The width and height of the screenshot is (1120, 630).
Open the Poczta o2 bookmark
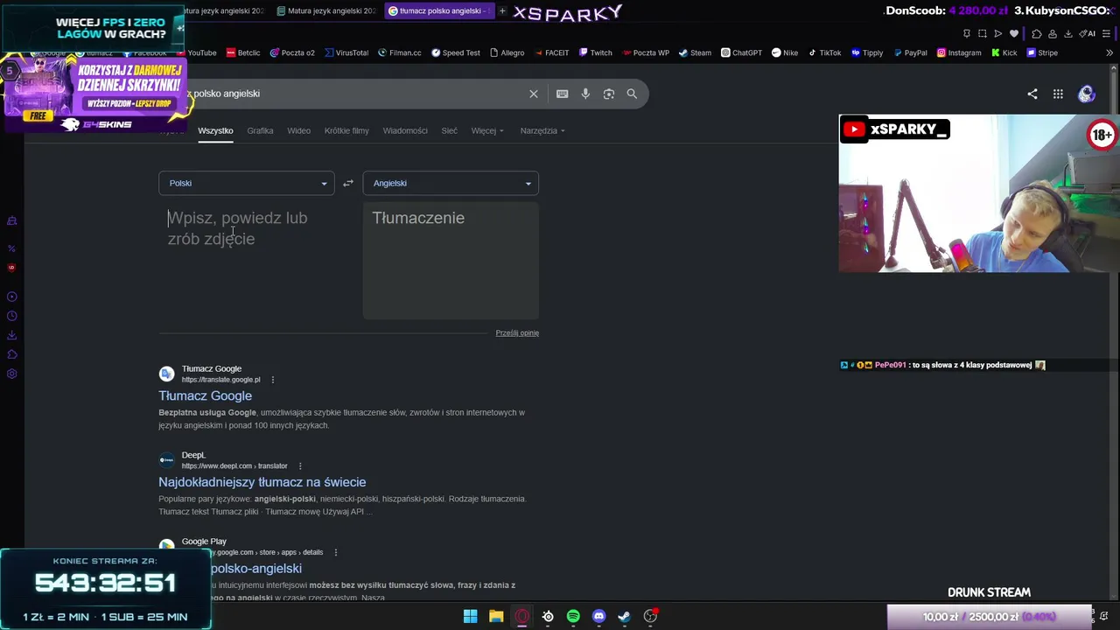(292, 52)
